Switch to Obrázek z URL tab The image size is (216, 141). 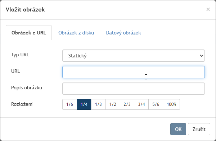coord(29,33)
